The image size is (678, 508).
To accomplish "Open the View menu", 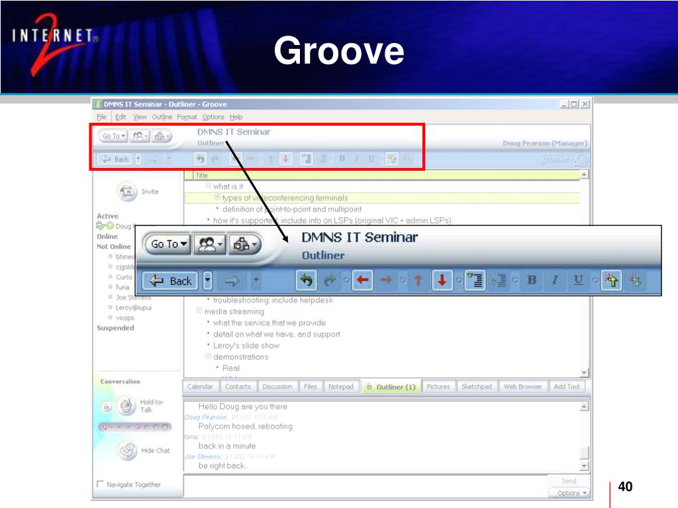I will [140, 117].
